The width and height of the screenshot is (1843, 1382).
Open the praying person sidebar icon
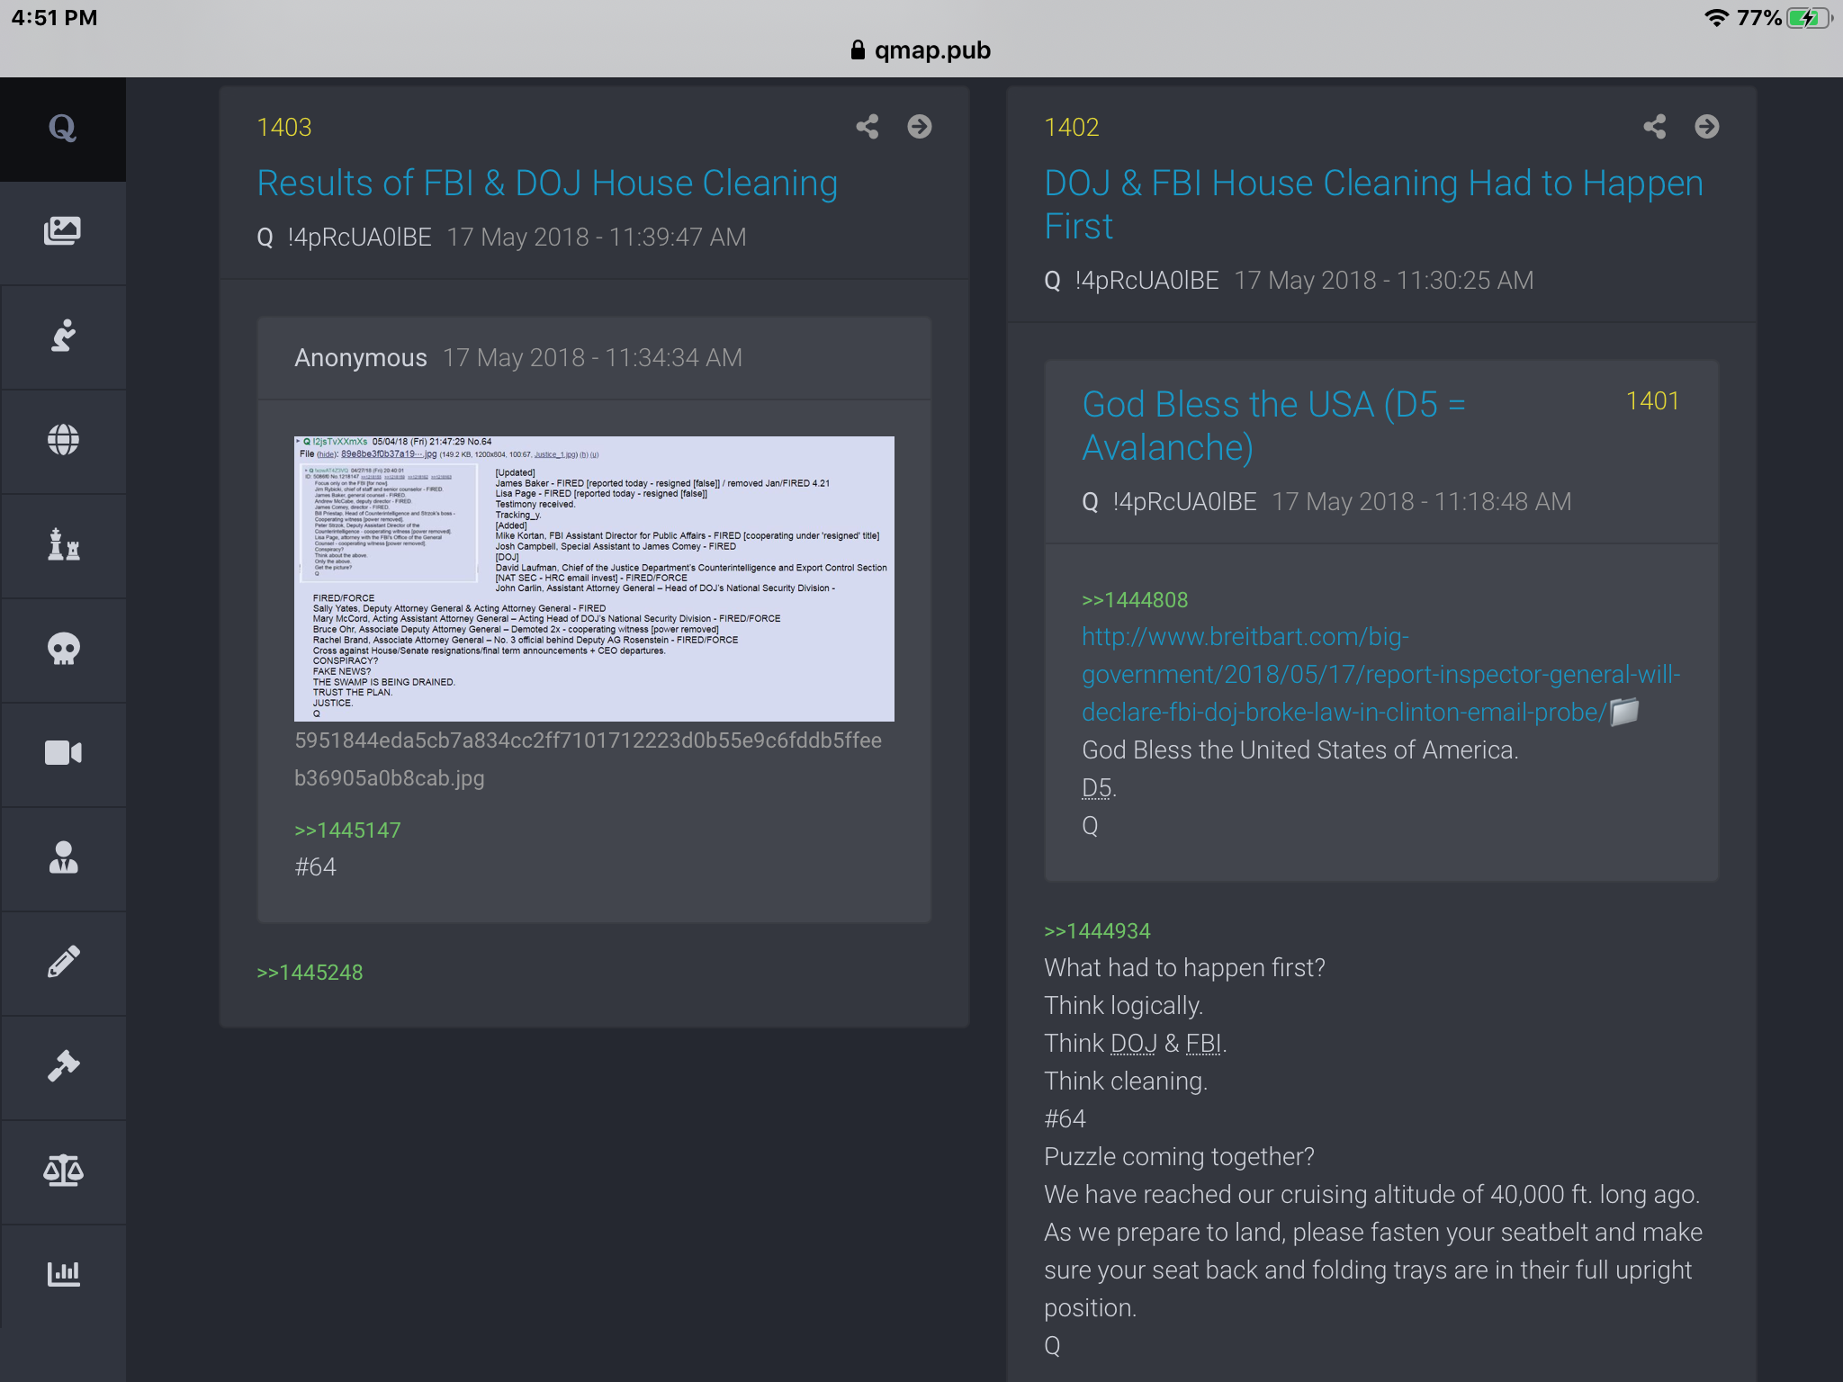62,336
